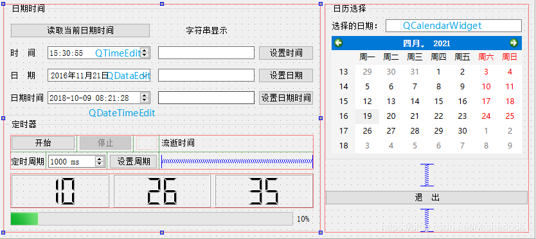The height and width of the screenshot is (239, 536).
Task: Click the hours LCD showing 10
Action: [x=60, y=191]
